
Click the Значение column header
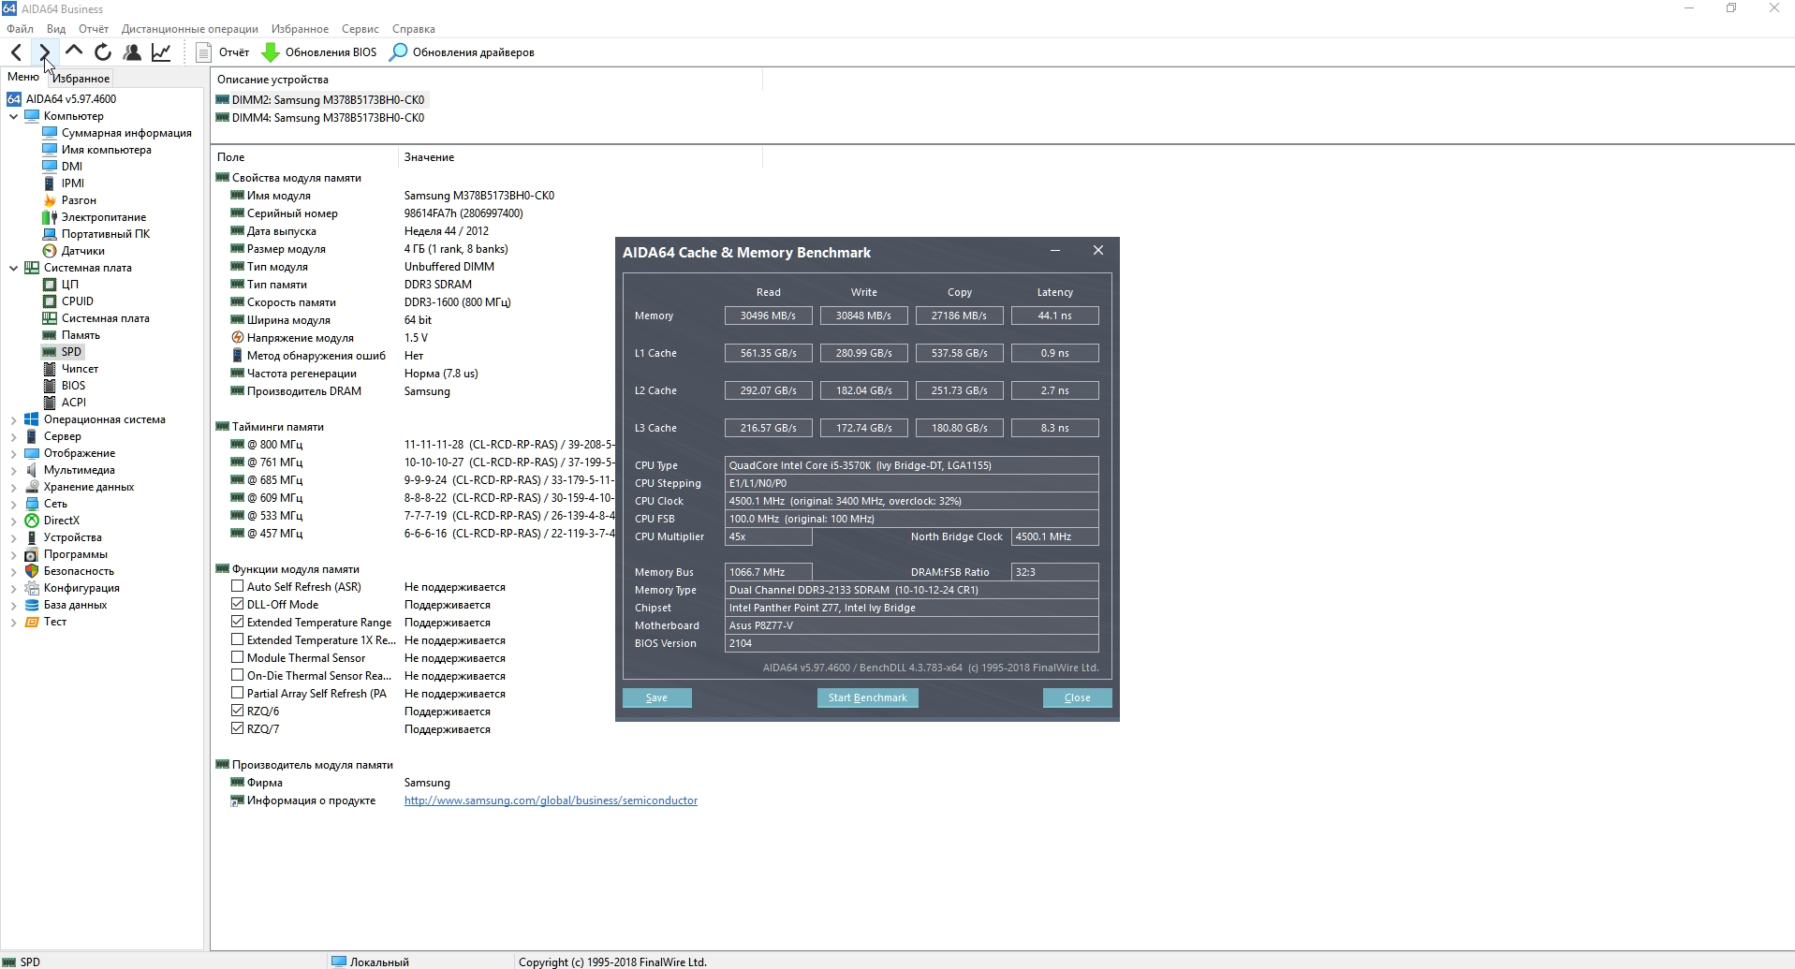(581, 157)
